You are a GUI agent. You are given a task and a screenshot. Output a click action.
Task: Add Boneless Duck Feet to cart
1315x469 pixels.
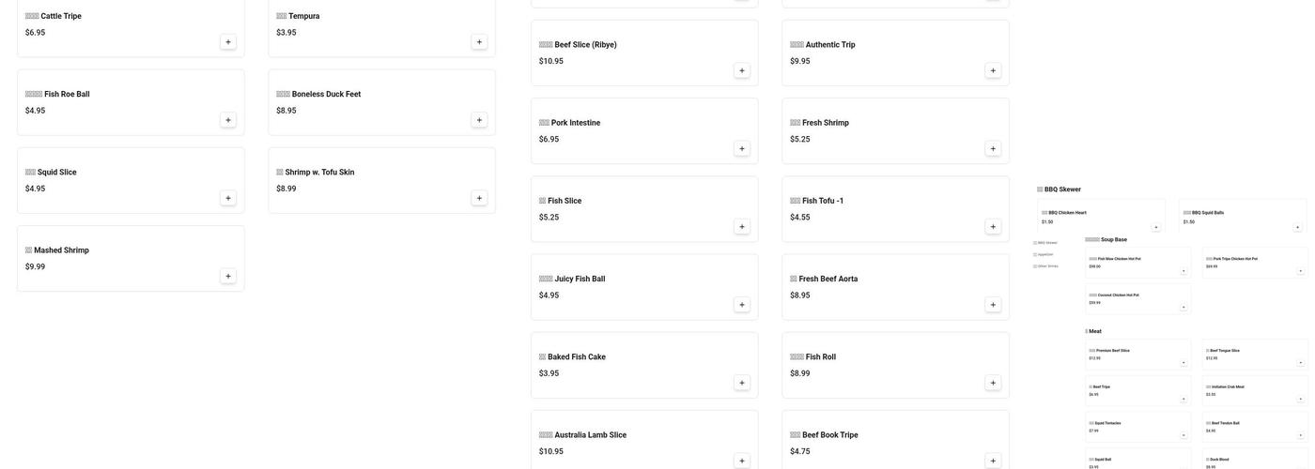pos(479,120)
